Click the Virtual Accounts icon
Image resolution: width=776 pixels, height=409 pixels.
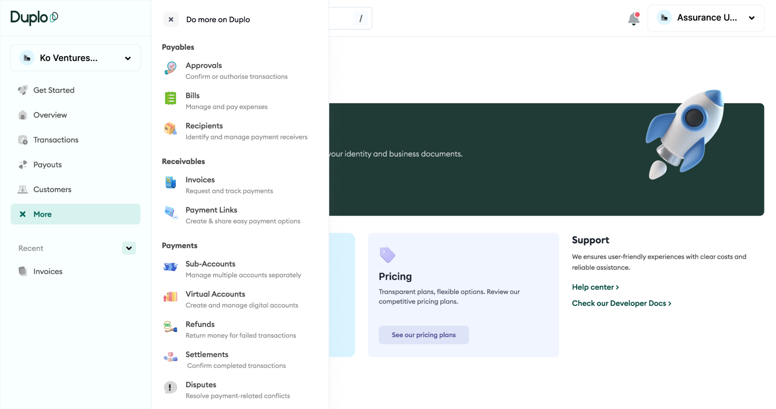171,297
